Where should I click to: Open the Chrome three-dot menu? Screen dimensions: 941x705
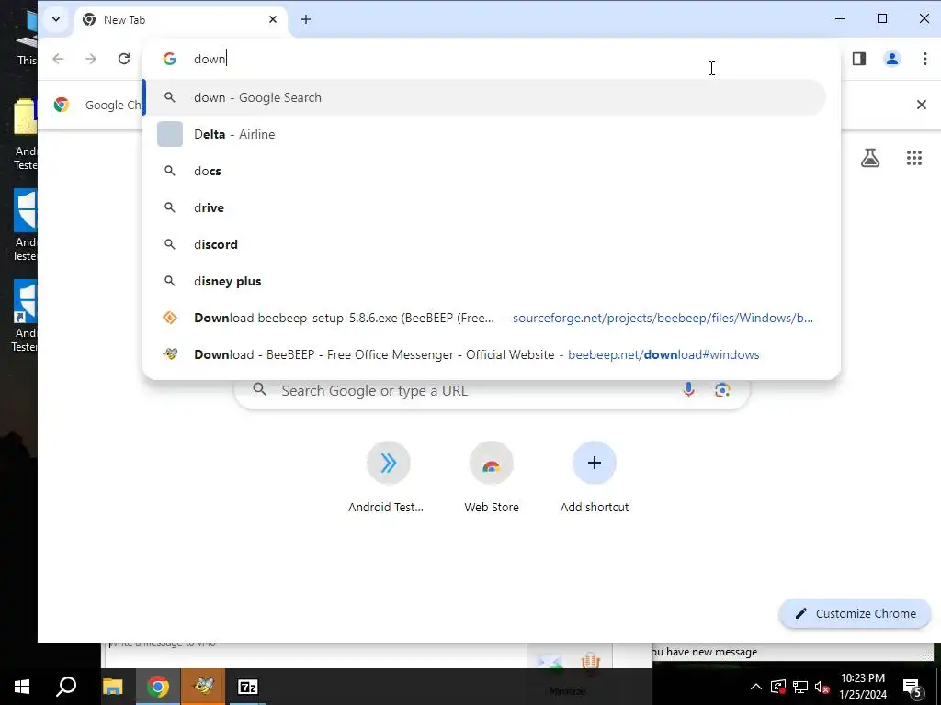pos(924,59)
